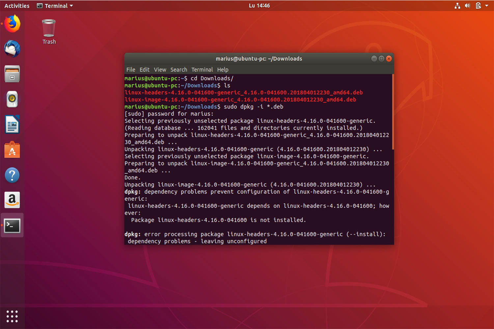Screen dimensions: 494x329
Task: Open Ubuntu Software center
Action: pos(12,150)
